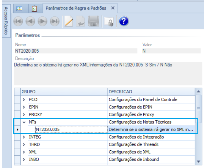The width and height of the screenshot is (204, 168).
Task: Expand the EPIN group
Action: pyautogui.click(x=24, y=107)
